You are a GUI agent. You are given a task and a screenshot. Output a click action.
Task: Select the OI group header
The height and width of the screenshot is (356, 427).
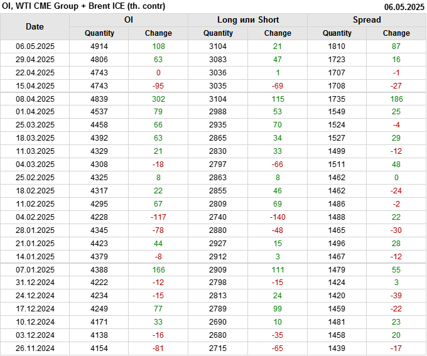(129, 20)
